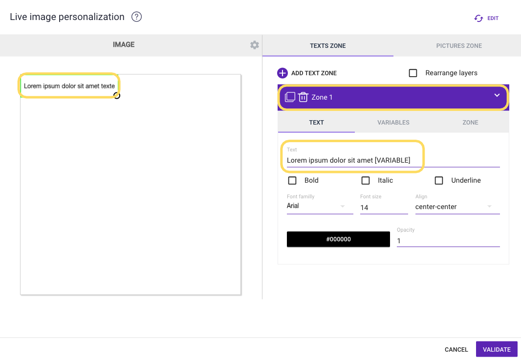Open the Variables tab
521x360 pixels.
pos(393,123)
